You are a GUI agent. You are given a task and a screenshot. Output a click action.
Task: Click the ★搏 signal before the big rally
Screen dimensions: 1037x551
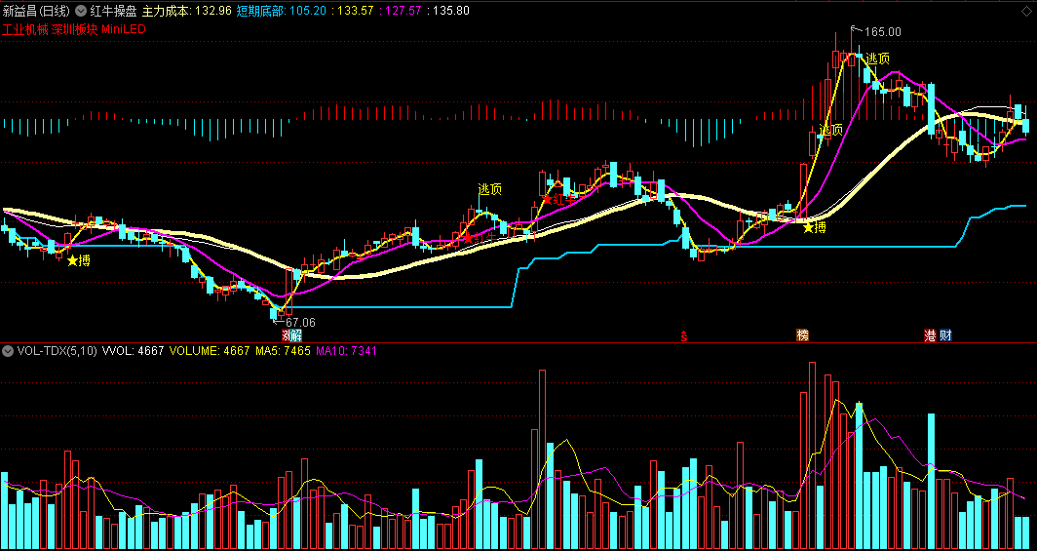point(814,227)
